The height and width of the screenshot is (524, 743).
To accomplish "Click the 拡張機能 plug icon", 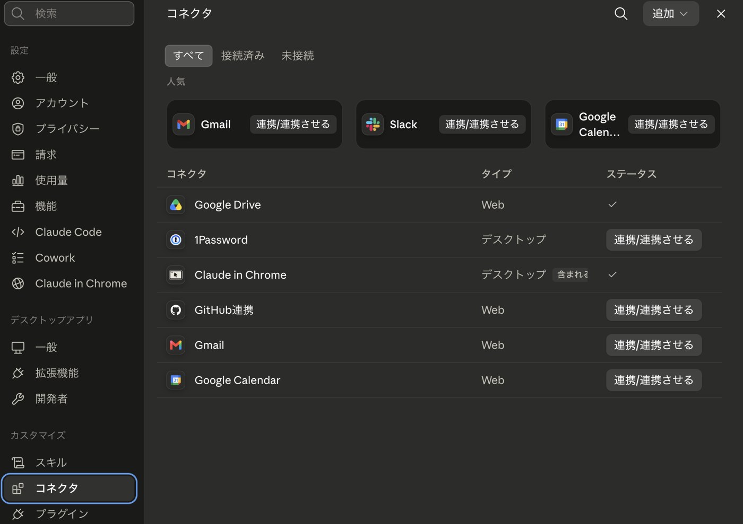I will (18, 373).
